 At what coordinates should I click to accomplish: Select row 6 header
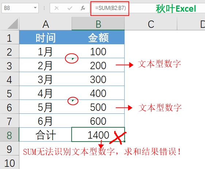[x=10, y=107]
